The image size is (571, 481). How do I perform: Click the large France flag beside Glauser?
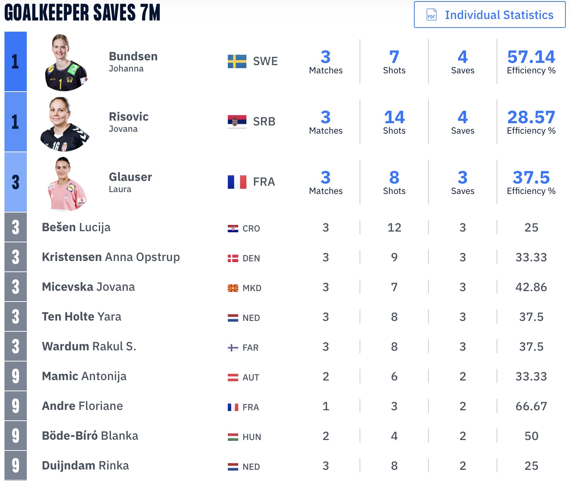237,182
